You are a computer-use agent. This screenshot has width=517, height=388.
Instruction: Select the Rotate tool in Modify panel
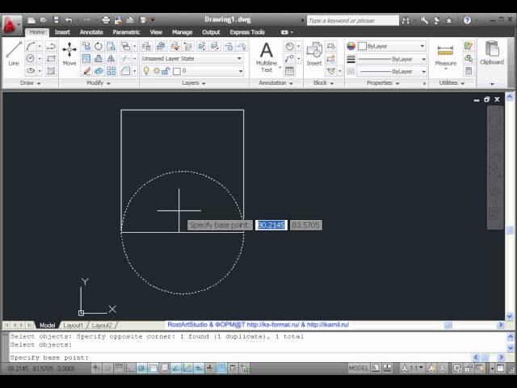coord(99,46)
